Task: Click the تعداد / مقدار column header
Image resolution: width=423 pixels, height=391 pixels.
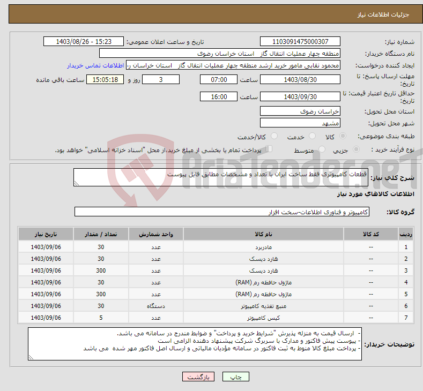Action: (x=101, y=234)
